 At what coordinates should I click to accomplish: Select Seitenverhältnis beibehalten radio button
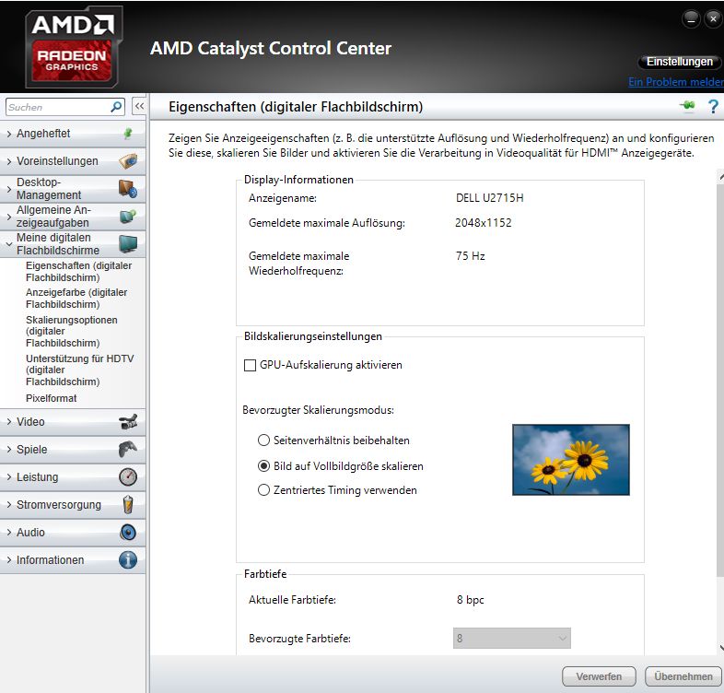263,440
